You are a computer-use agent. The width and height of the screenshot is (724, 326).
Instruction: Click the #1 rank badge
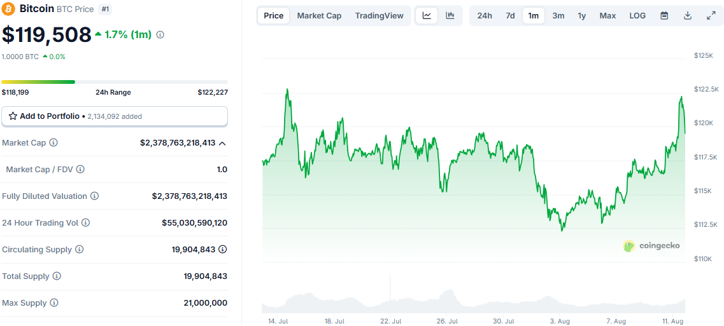(105, 9)
